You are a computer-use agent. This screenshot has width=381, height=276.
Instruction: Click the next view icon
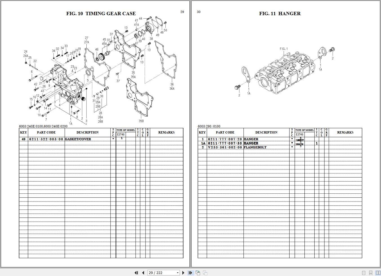click(x=205, y=273)
